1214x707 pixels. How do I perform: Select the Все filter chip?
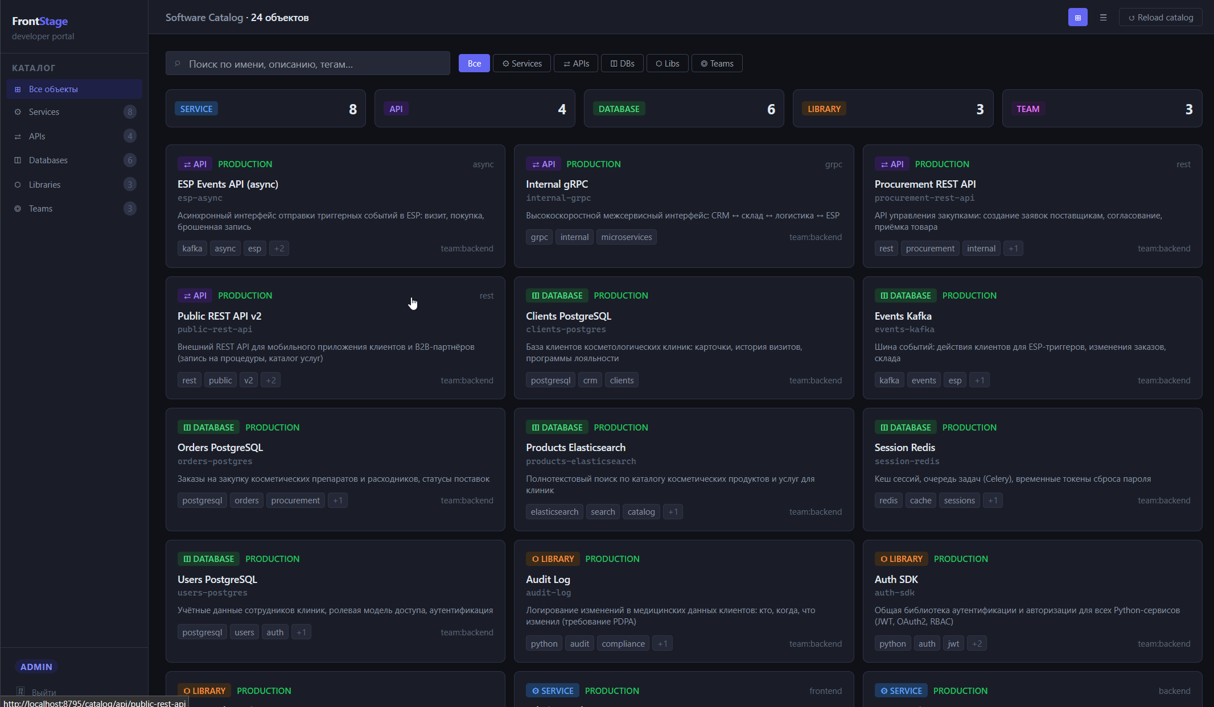[474, 64]
